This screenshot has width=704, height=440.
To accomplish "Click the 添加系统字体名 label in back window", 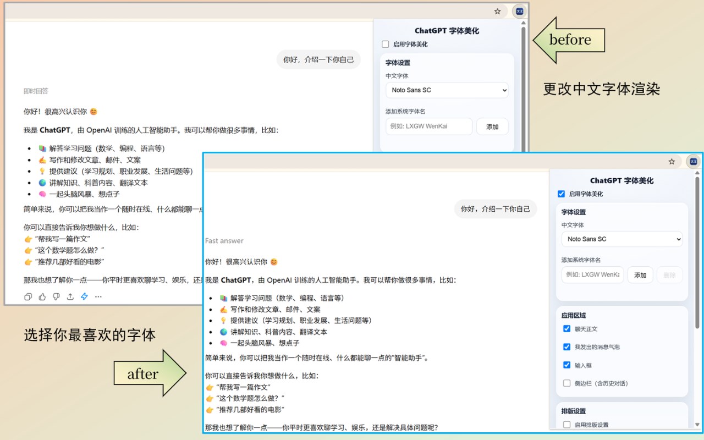I will click(406, 112).
